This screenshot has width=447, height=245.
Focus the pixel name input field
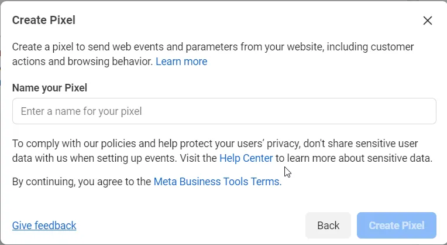(x=224, y=111)
